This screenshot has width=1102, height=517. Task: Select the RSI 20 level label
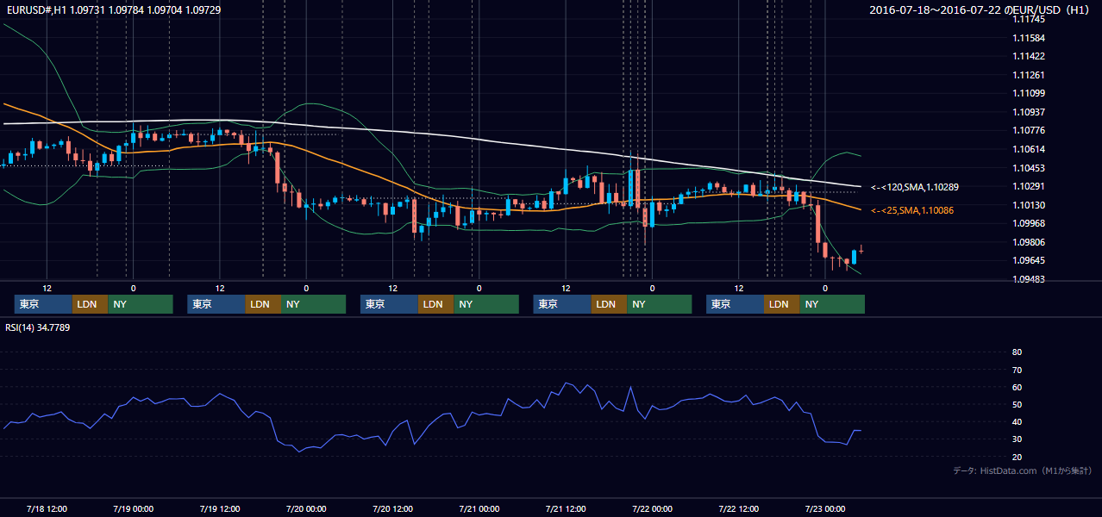[x=1017, y=457]
